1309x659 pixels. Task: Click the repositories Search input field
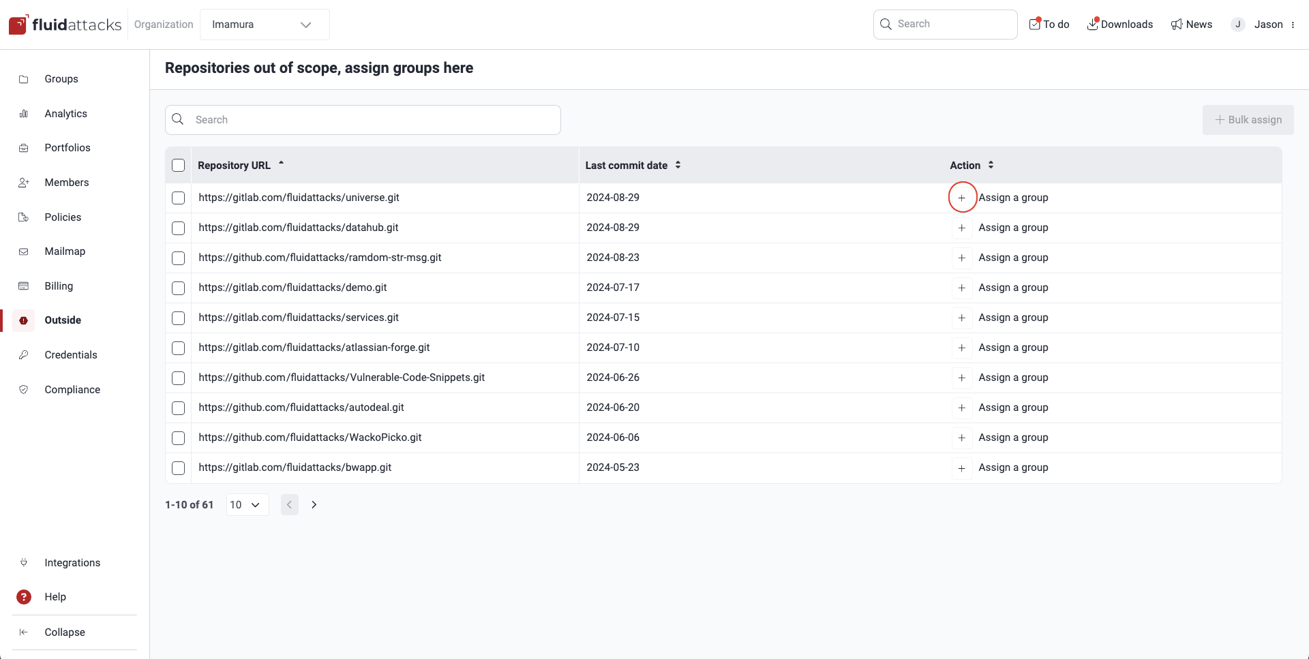tap(363, 120)
